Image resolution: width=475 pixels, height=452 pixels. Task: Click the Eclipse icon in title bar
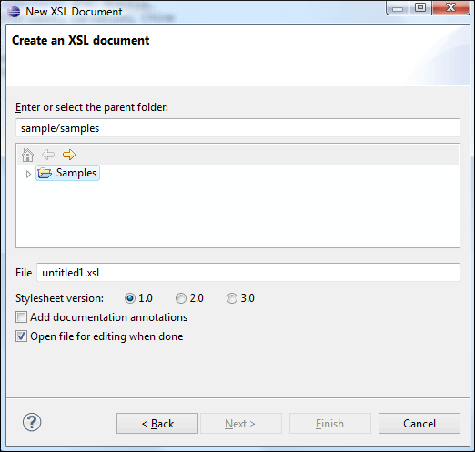14,12
